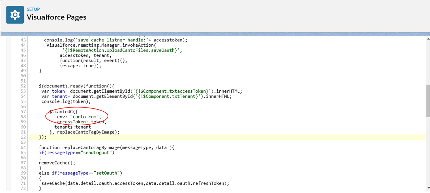Click line number 57 in the gutter
The width and height of the screenshot is (430, 193).
(x=23, y=111)
